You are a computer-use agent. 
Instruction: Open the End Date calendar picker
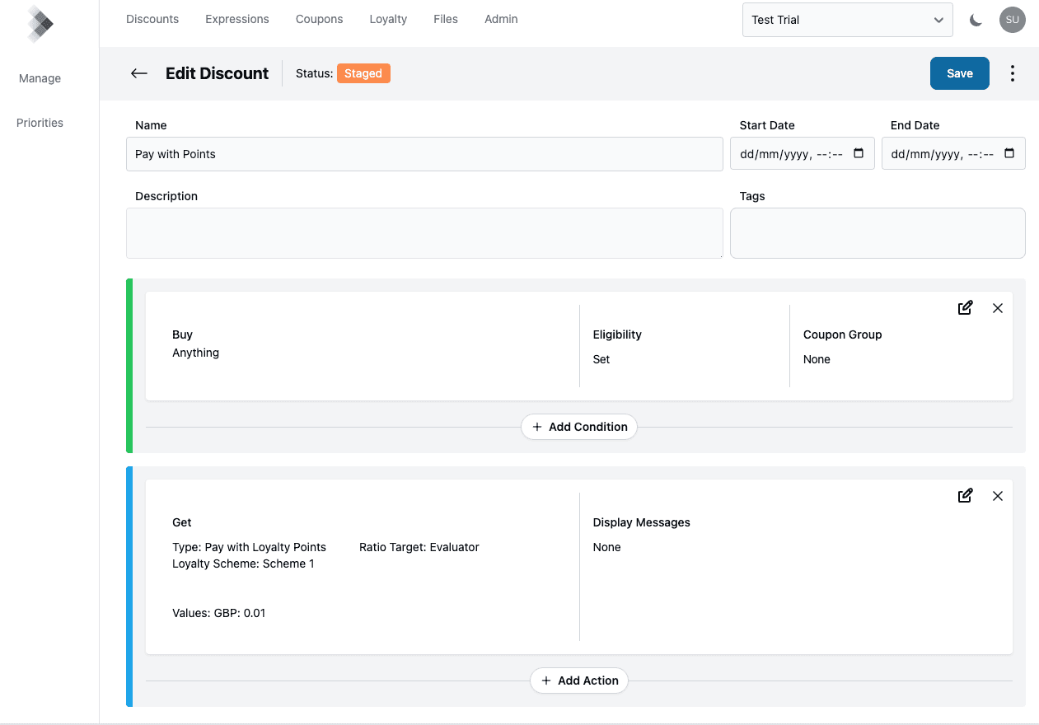pos(1009,154)
